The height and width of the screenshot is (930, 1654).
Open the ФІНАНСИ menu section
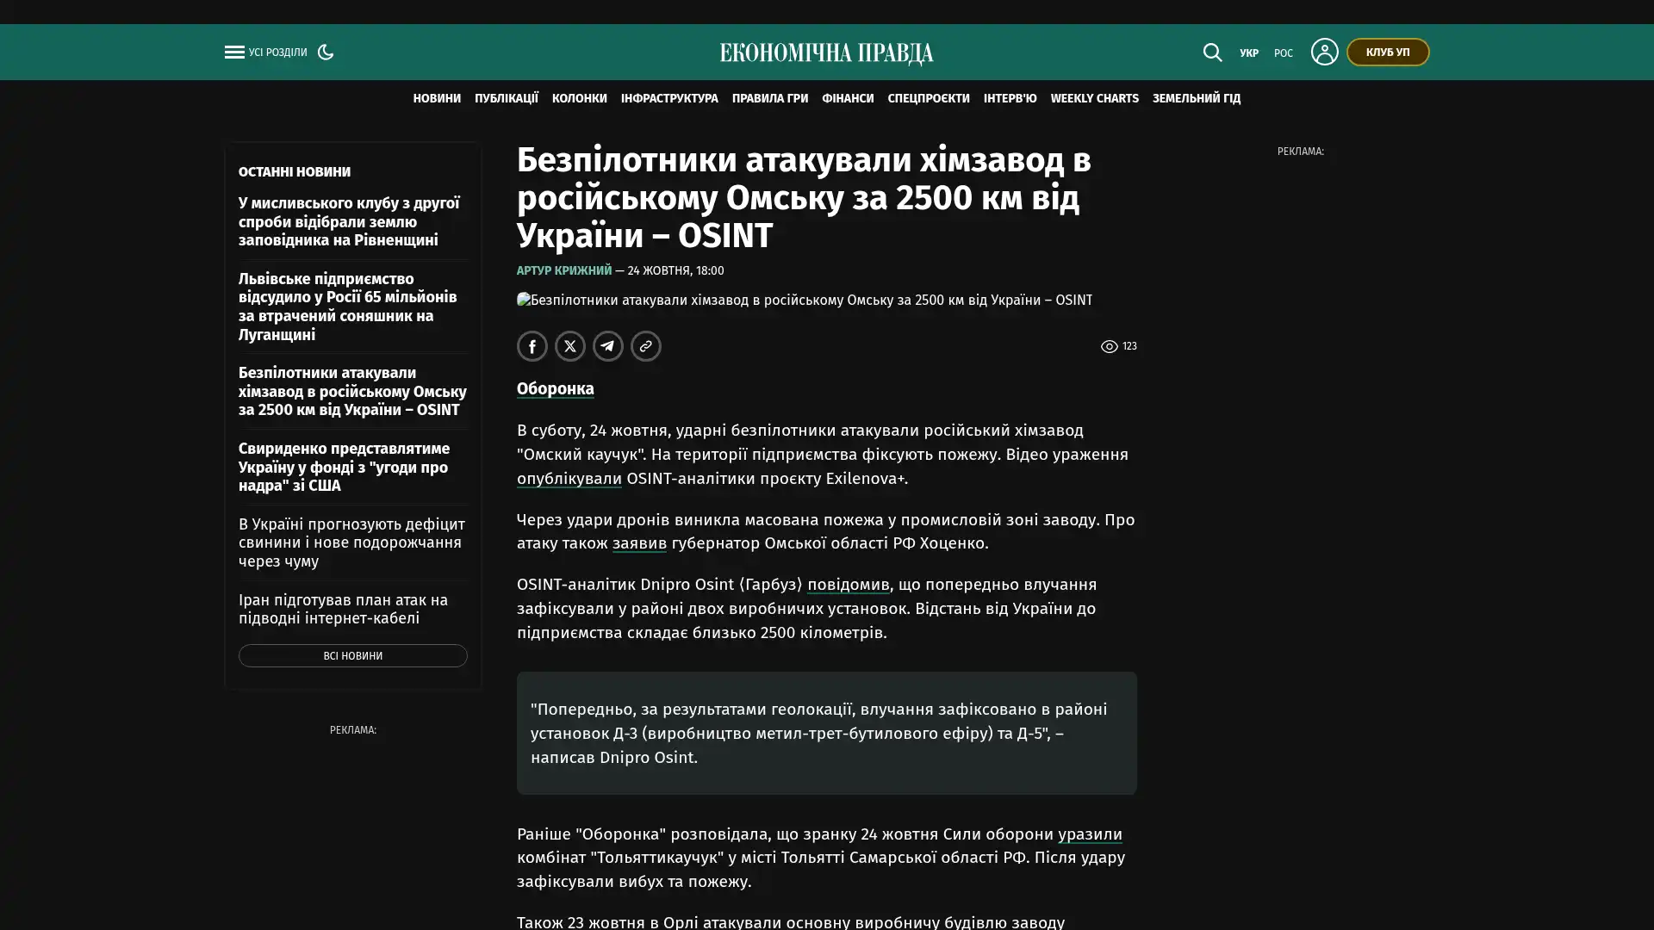pos(848,99)
